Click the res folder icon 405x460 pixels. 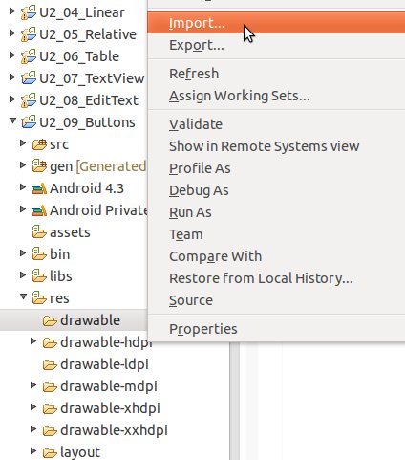click(x=39, y=297)
